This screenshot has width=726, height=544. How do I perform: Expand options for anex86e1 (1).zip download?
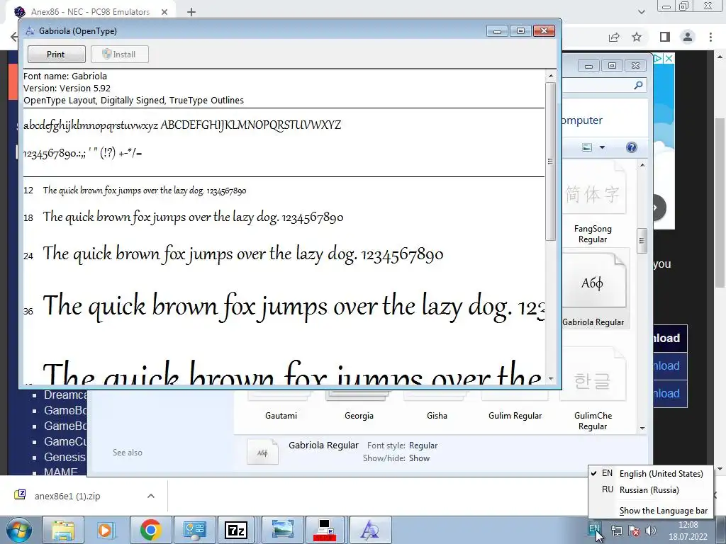tap(151, 496)
